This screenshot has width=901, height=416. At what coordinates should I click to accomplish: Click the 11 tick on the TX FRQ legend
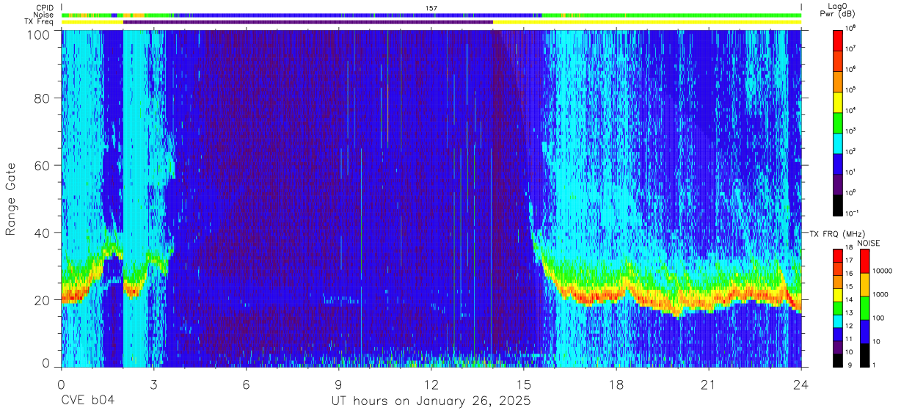[x=850, y=339]
